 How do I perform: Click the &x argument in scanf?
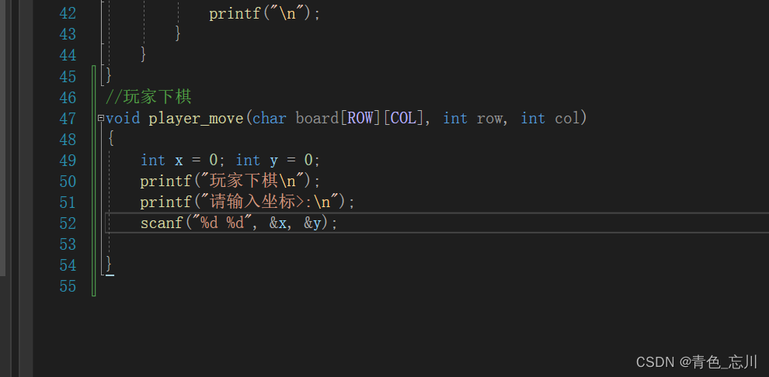point(278,223)
